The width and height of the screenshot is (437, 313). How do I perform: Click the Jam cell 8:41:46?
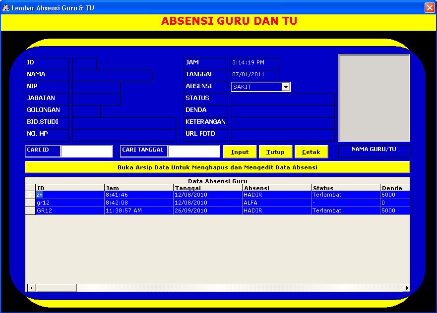tap(139, 195)
